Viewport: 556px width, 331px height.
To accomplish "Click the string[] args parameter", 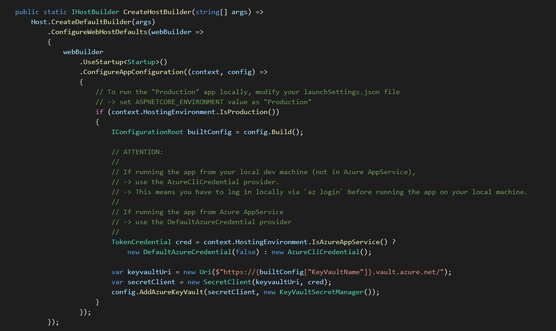I will pos(222,12).
